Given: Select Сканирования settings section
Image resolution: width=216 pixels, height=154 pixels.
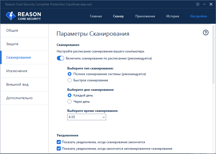Looking at the screenshot, I should click(24, 58).
